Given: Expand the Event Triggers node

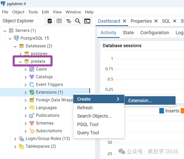Looking at the screenshot, I should tap(25, 85).
